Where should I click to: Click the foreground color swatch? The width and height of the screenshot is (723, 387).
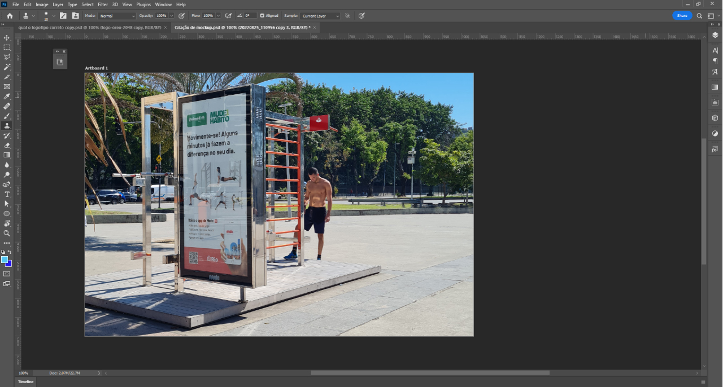pos(5,260)
